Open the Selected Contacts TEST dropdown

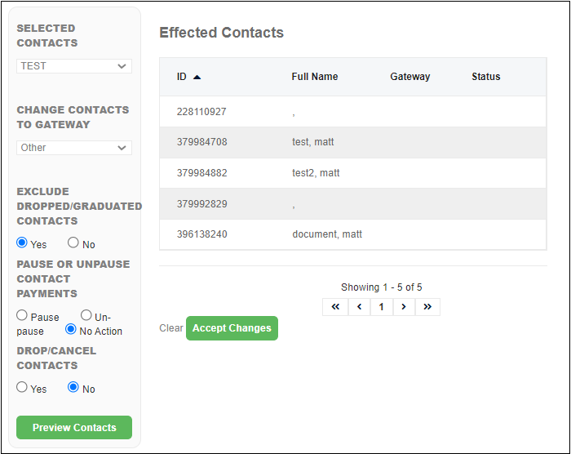pos(74,66)
